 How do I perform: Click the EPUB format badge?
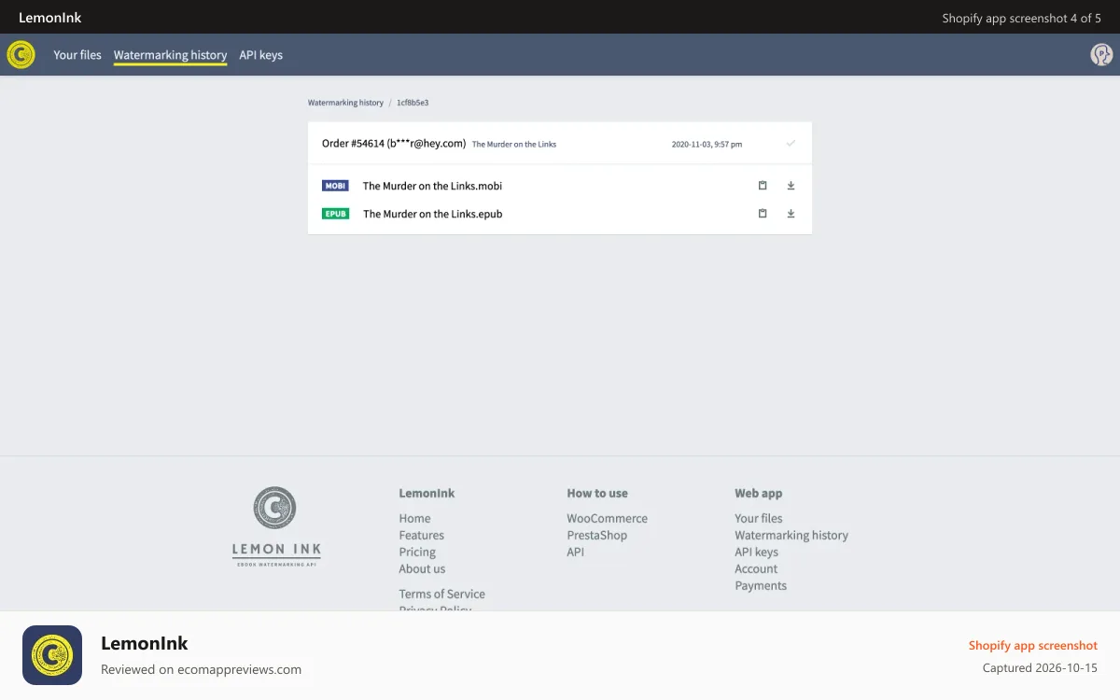point(335,214)
